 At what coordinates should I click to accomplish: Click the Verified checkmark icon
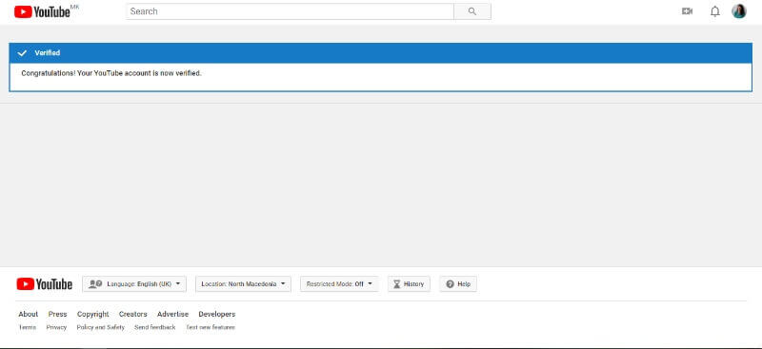pyautogui.click(x=22, y=53)
